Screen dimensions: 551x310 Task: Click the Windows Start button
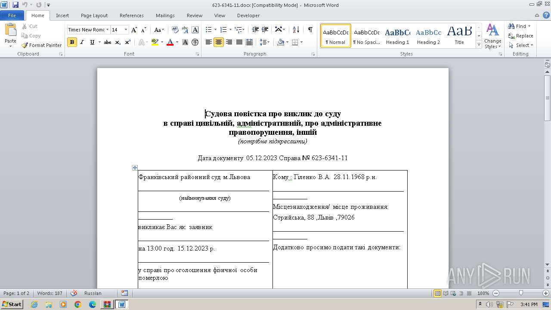click(12, 304)
